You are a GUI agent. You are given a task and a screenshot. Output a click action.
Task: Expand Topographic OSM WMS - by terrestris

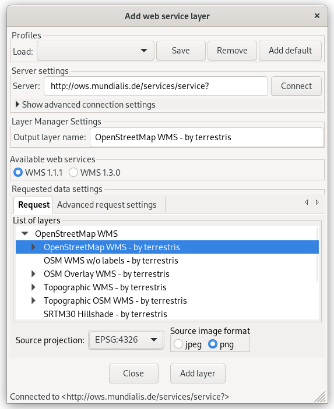(33, 300)
